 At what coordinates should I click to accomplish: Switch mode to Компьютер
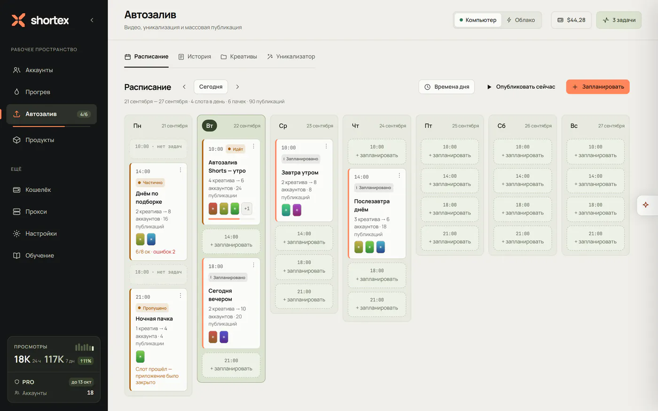pyautogui.click(x=478, y=20)
